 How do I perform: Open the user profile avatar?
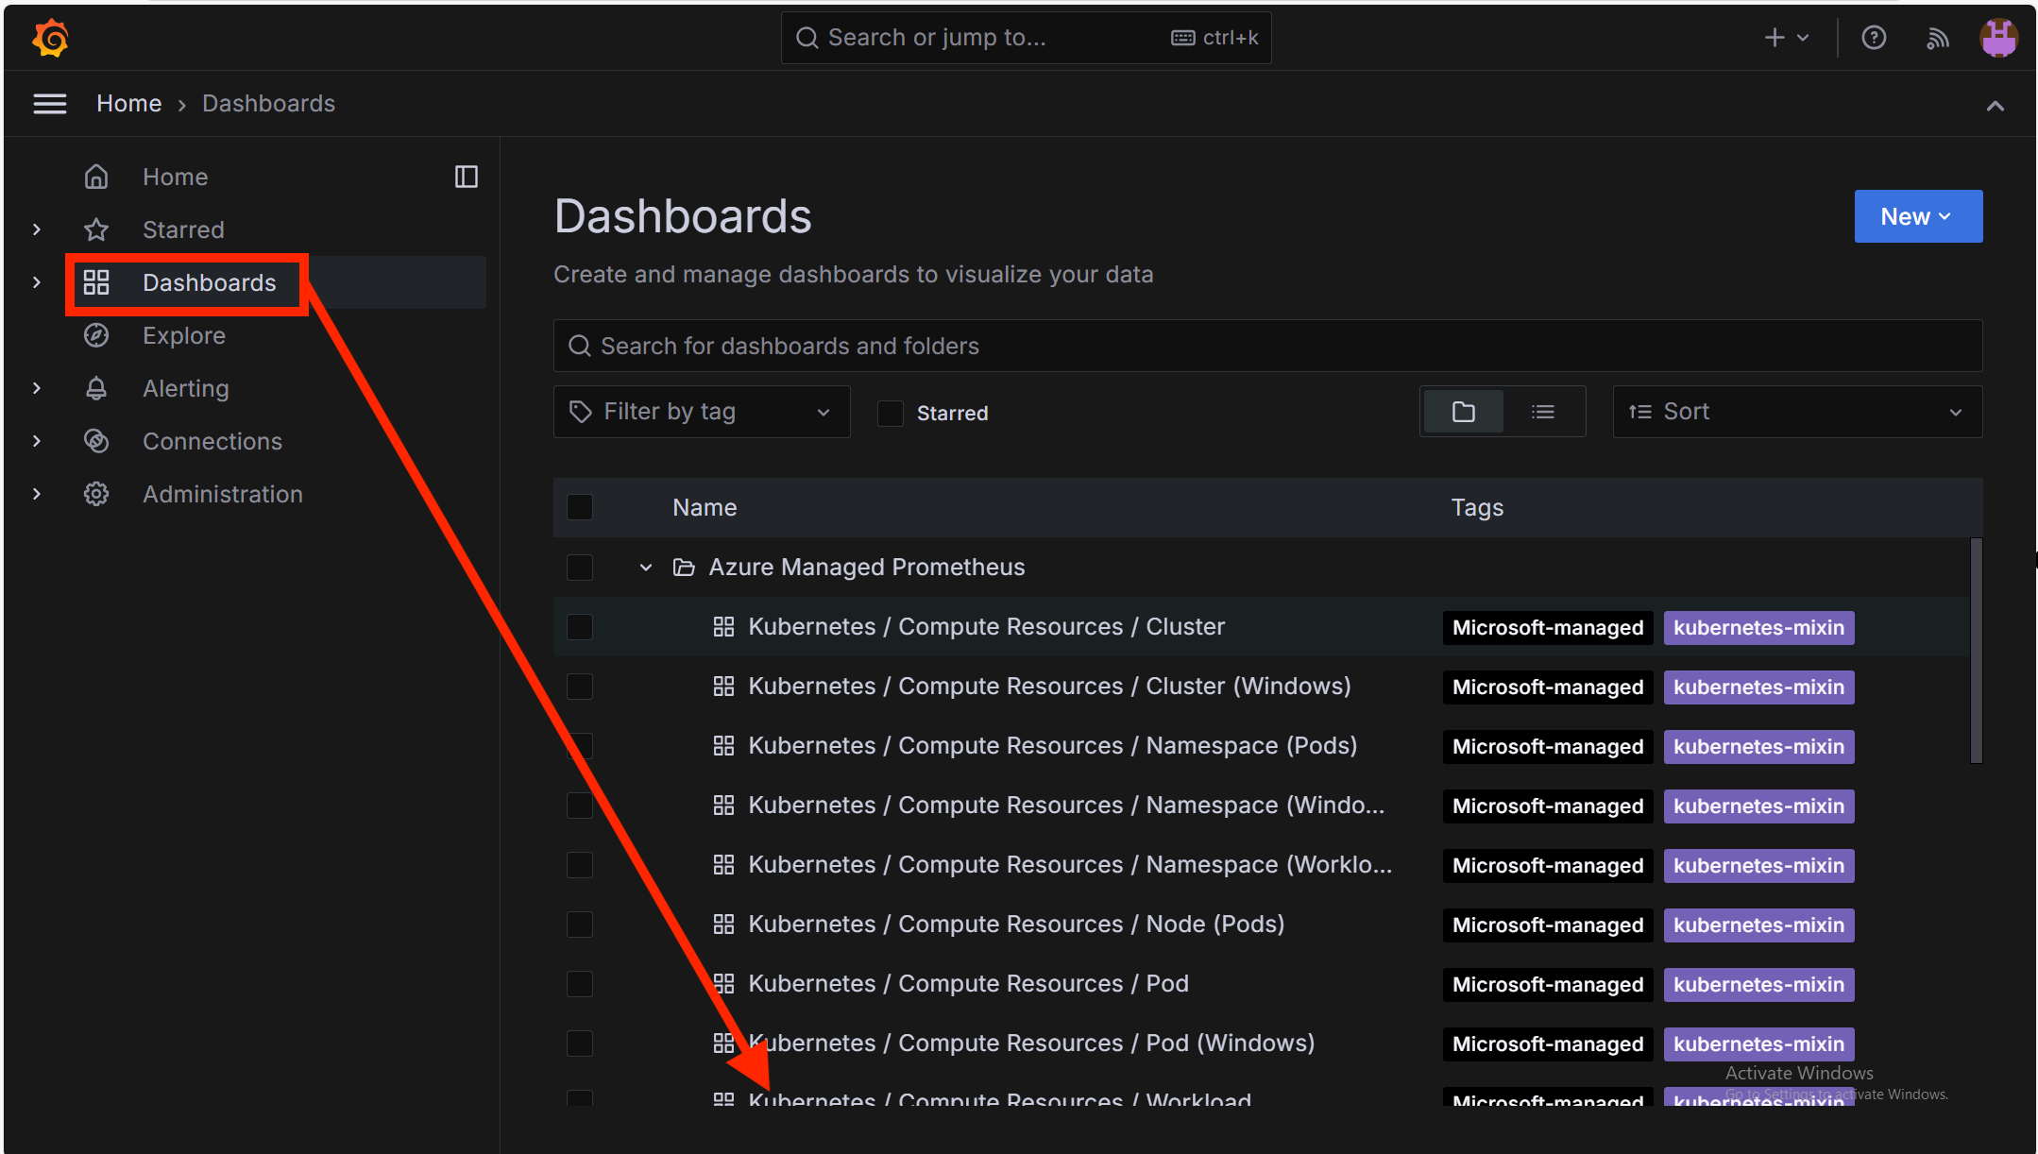click(1998, 38)
